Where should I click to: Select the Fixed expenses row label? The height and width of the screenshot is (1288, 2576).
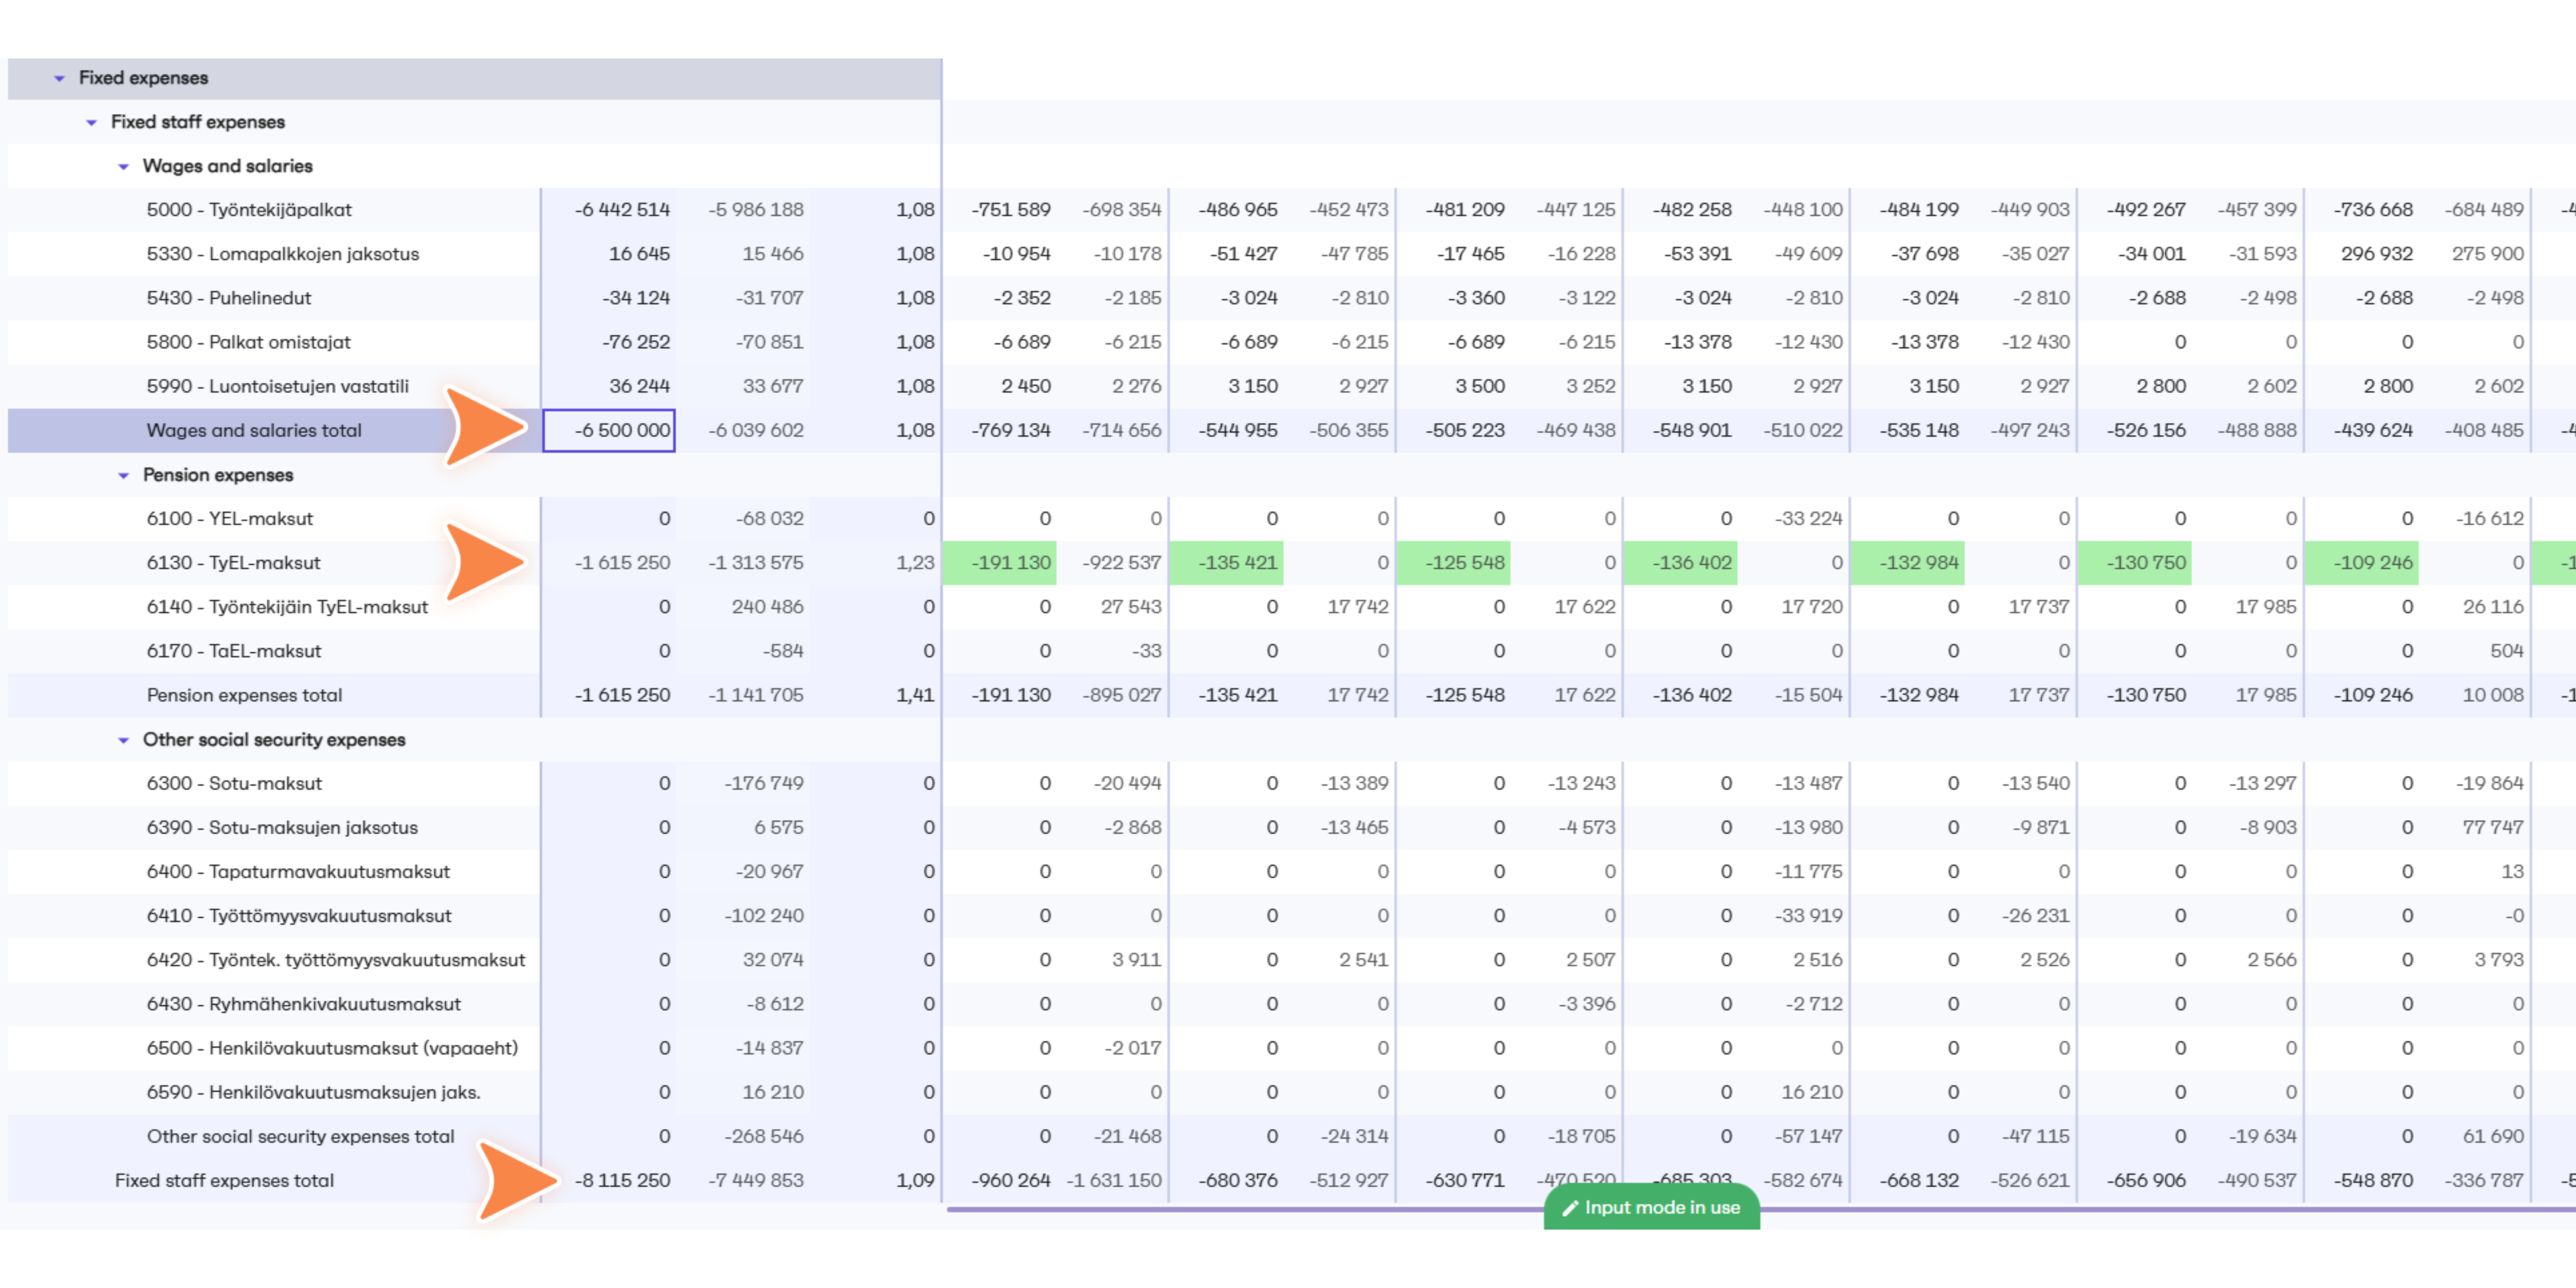(144, 78)
